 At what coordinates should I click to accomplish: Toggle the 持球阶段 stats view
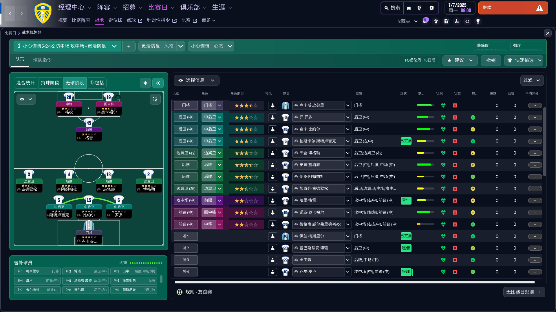[x=50, y=83]
